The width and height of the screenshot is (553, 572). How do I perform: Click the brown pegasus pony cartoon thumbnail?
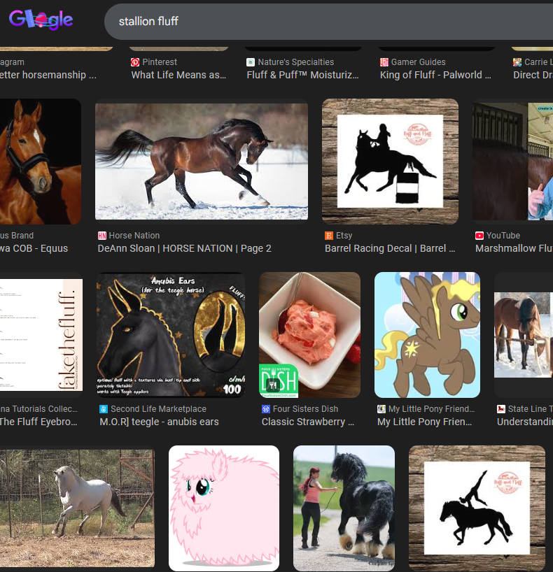428,335
